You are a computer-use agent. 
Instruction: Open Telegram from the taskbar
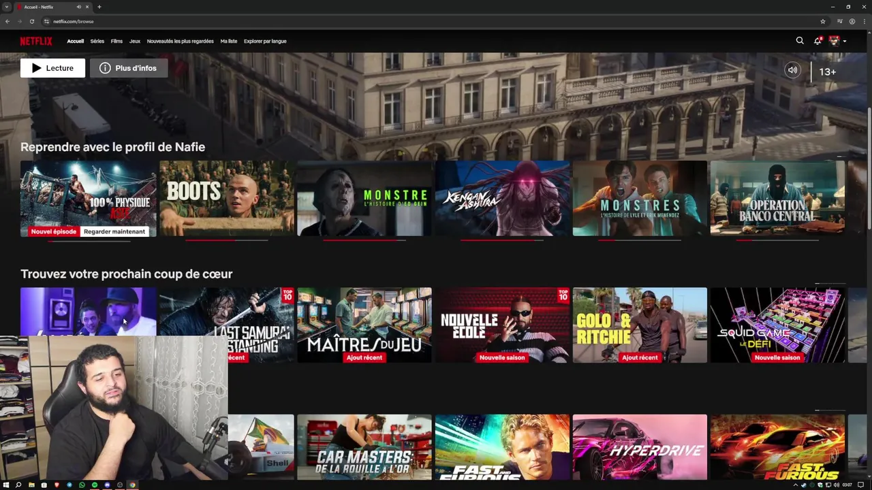point(69,485)
